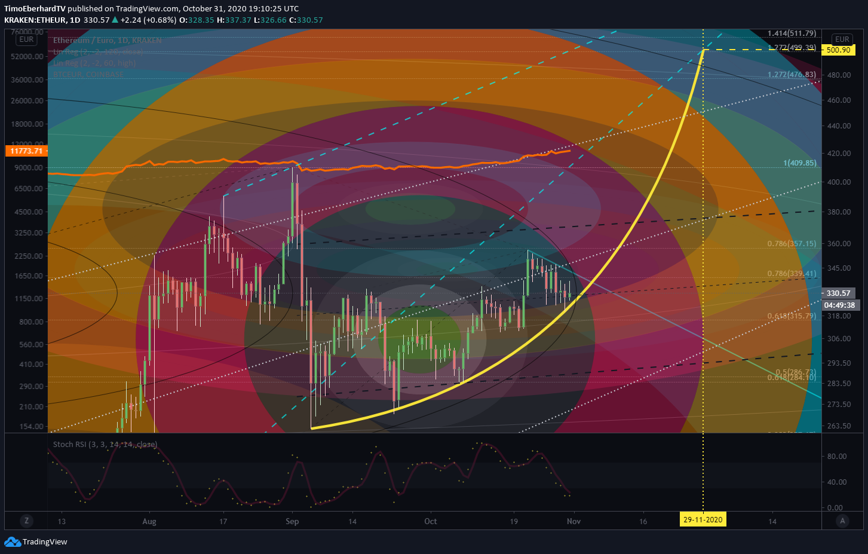Image resolution: width=868 pixels, height=554 pixels.
Task: Click the Oct label on the time axis
Action: pyautogui.click(x=431, y=521)
